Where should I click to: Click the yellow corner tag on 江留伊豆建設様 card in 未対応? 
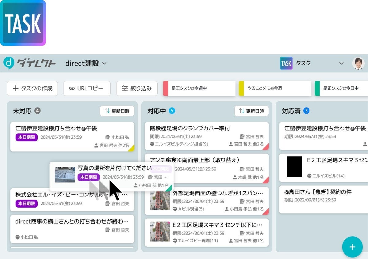tap(132, 148)
